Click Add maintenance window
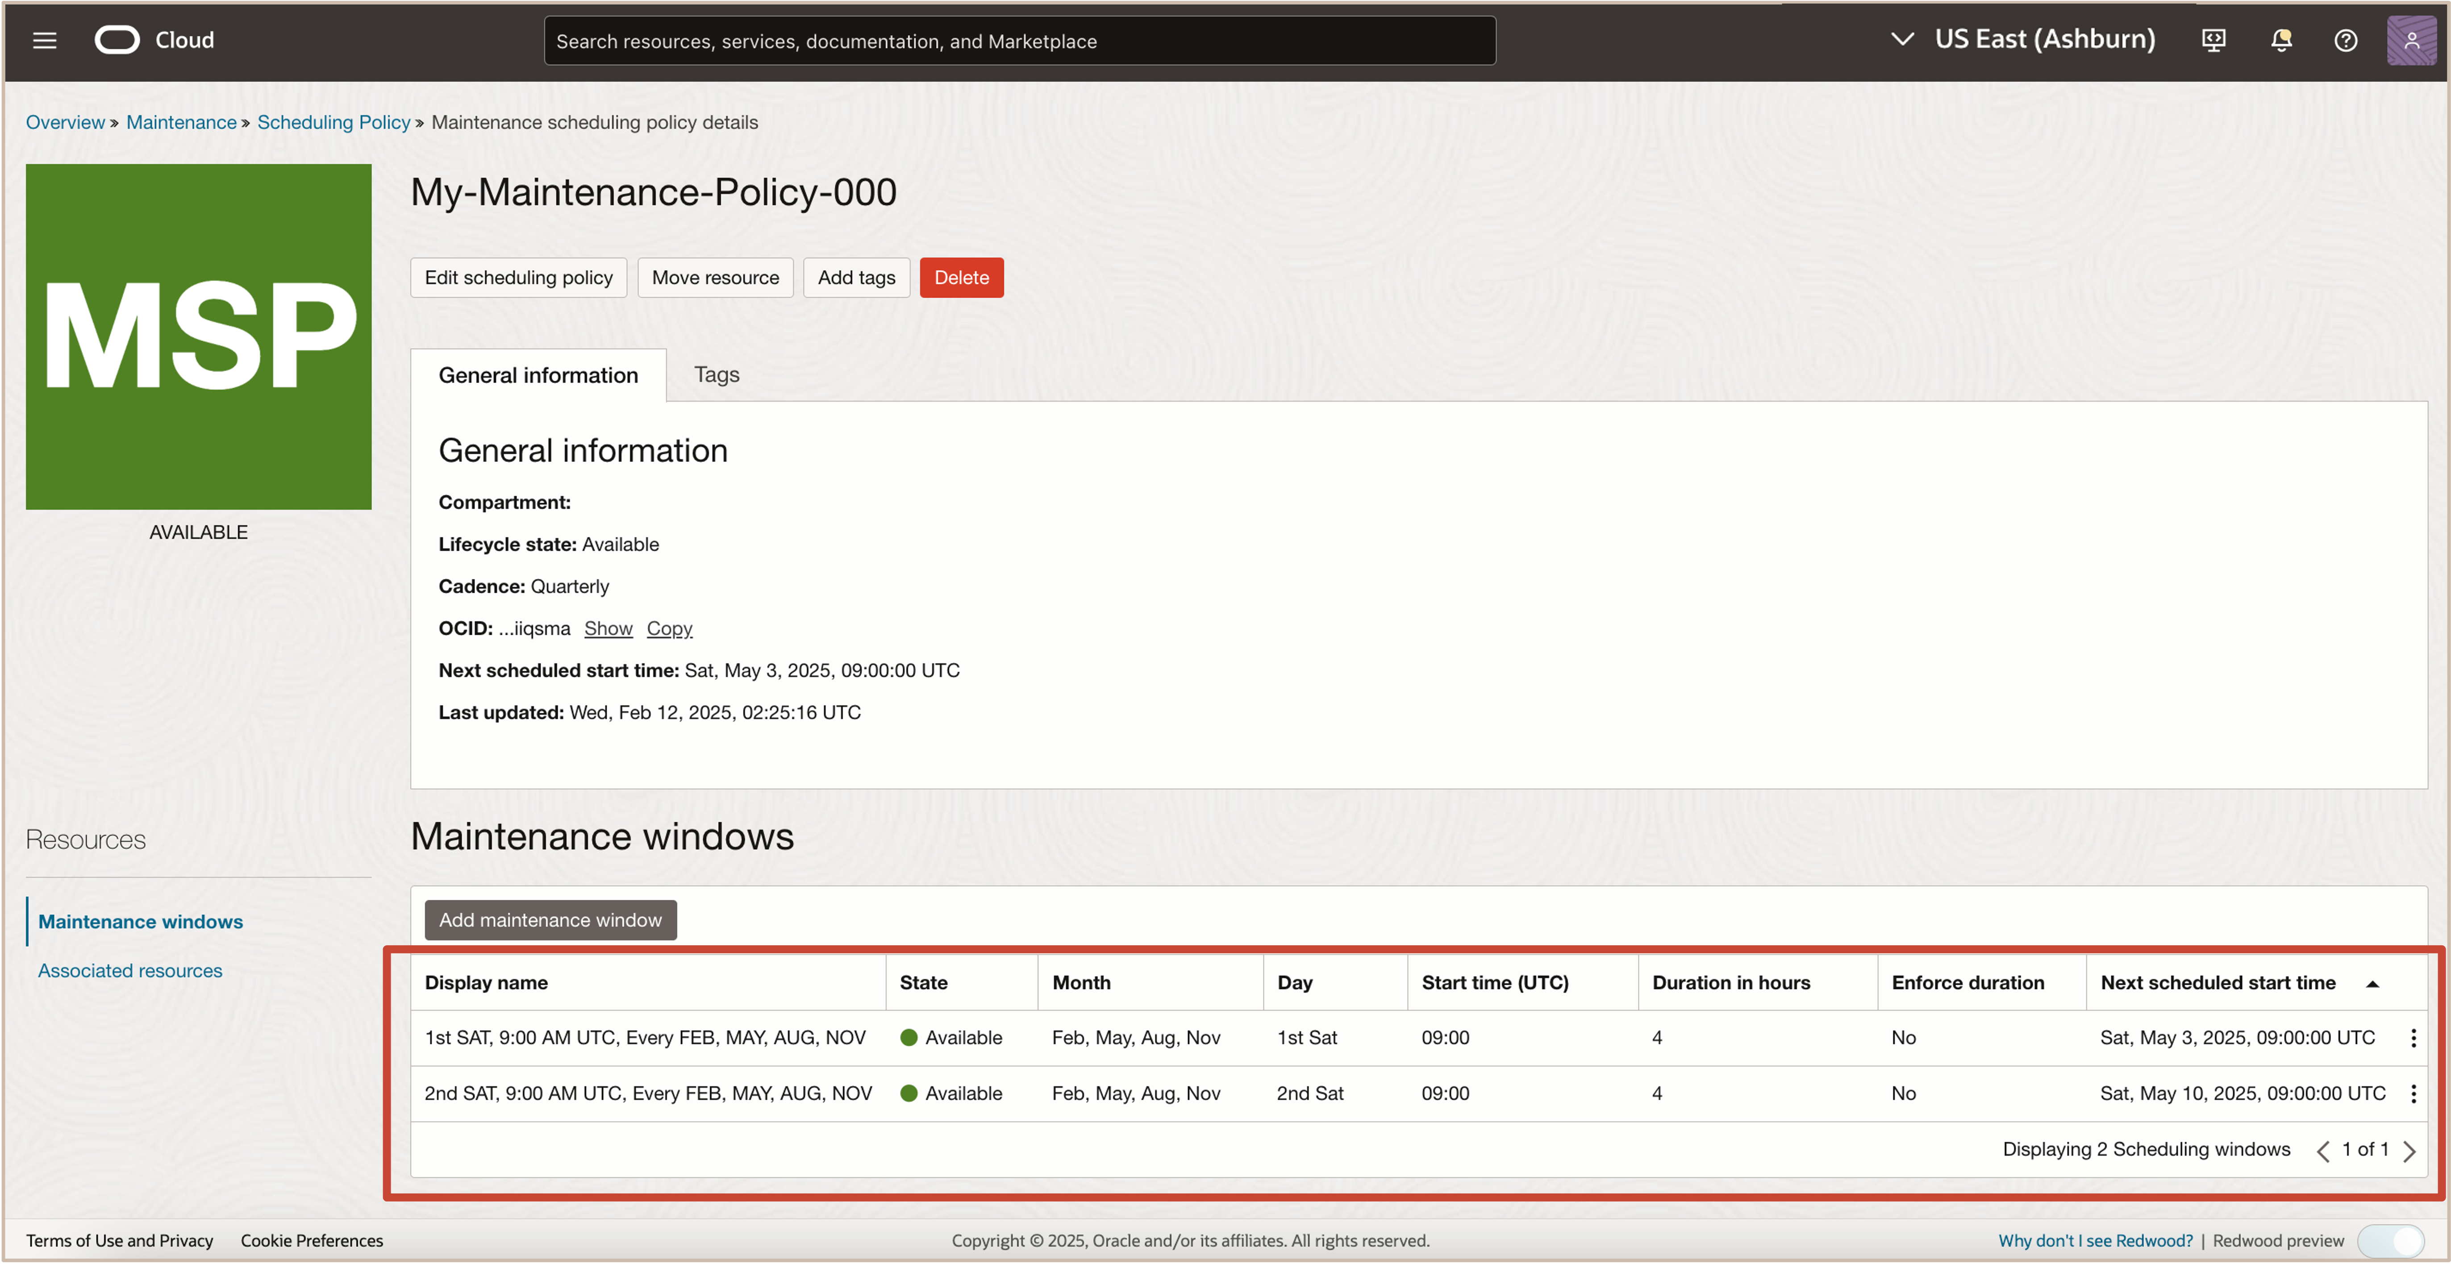Viewport: 2451px width, 1264px height. tap(550, 920)
